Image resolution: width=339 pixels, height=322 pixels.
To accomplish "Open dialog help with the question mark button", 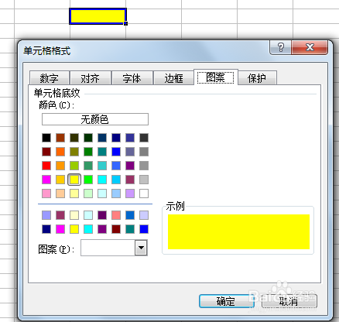I will [x=281, y=47].
